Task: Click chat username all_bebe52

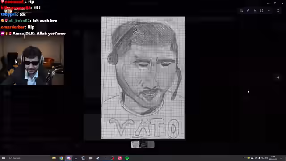Action: [x=19, y=21]
